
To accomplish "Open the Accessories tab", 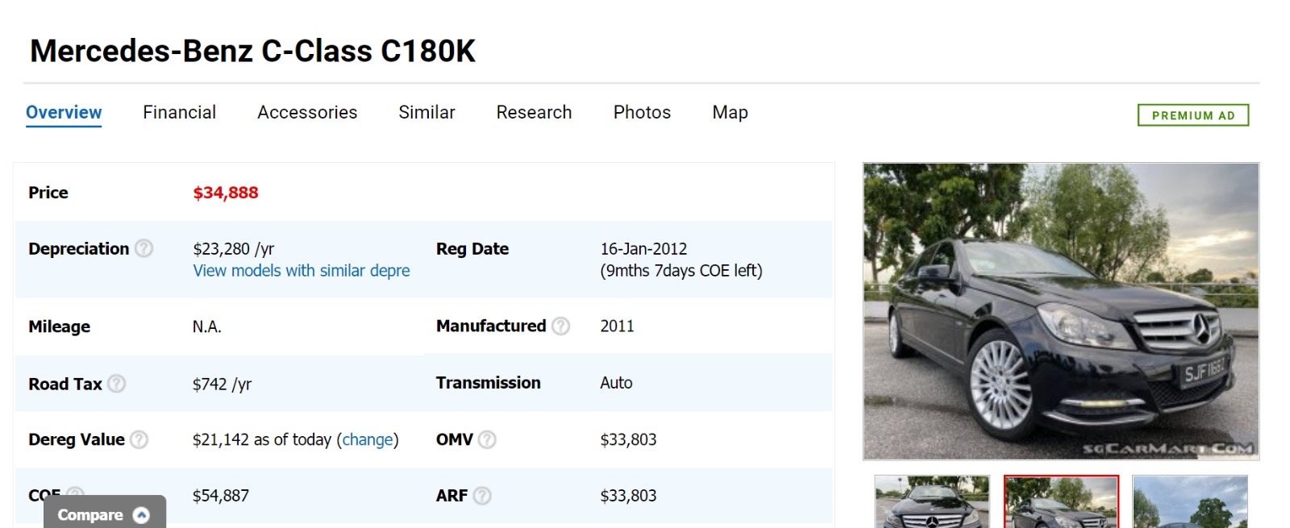I will point(307,112).
